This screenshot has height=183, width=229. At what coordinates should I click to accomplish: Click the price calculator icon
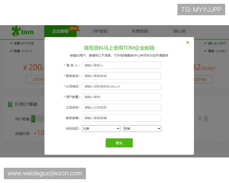[x=10, y=104]
